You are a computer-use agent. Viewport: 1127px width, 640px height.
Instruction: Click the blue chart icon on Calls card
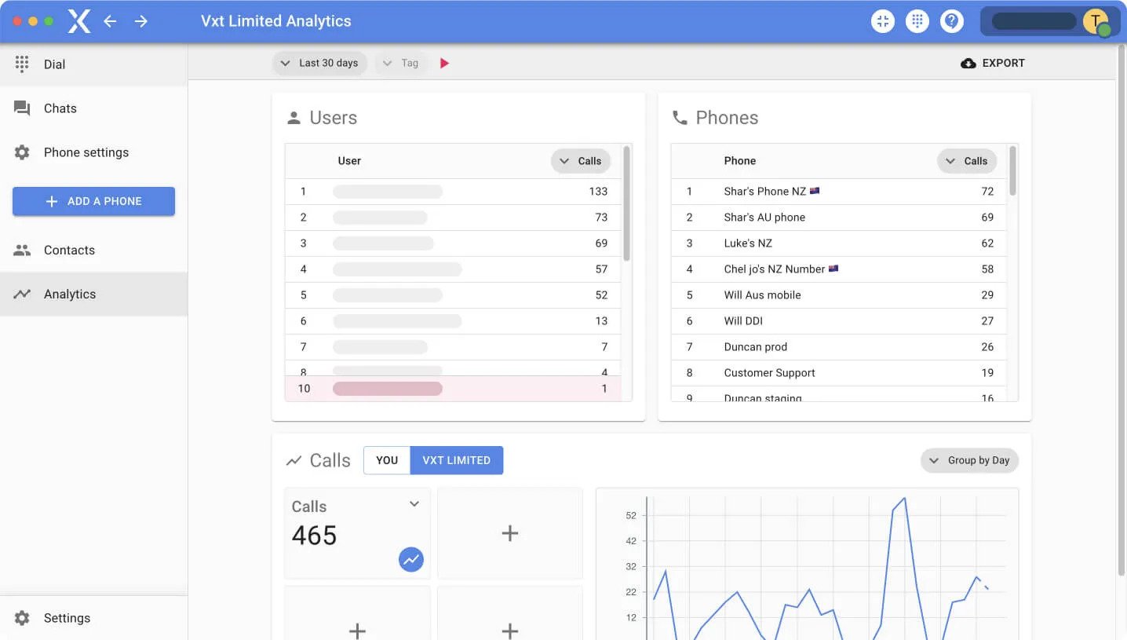coord(410,559)
